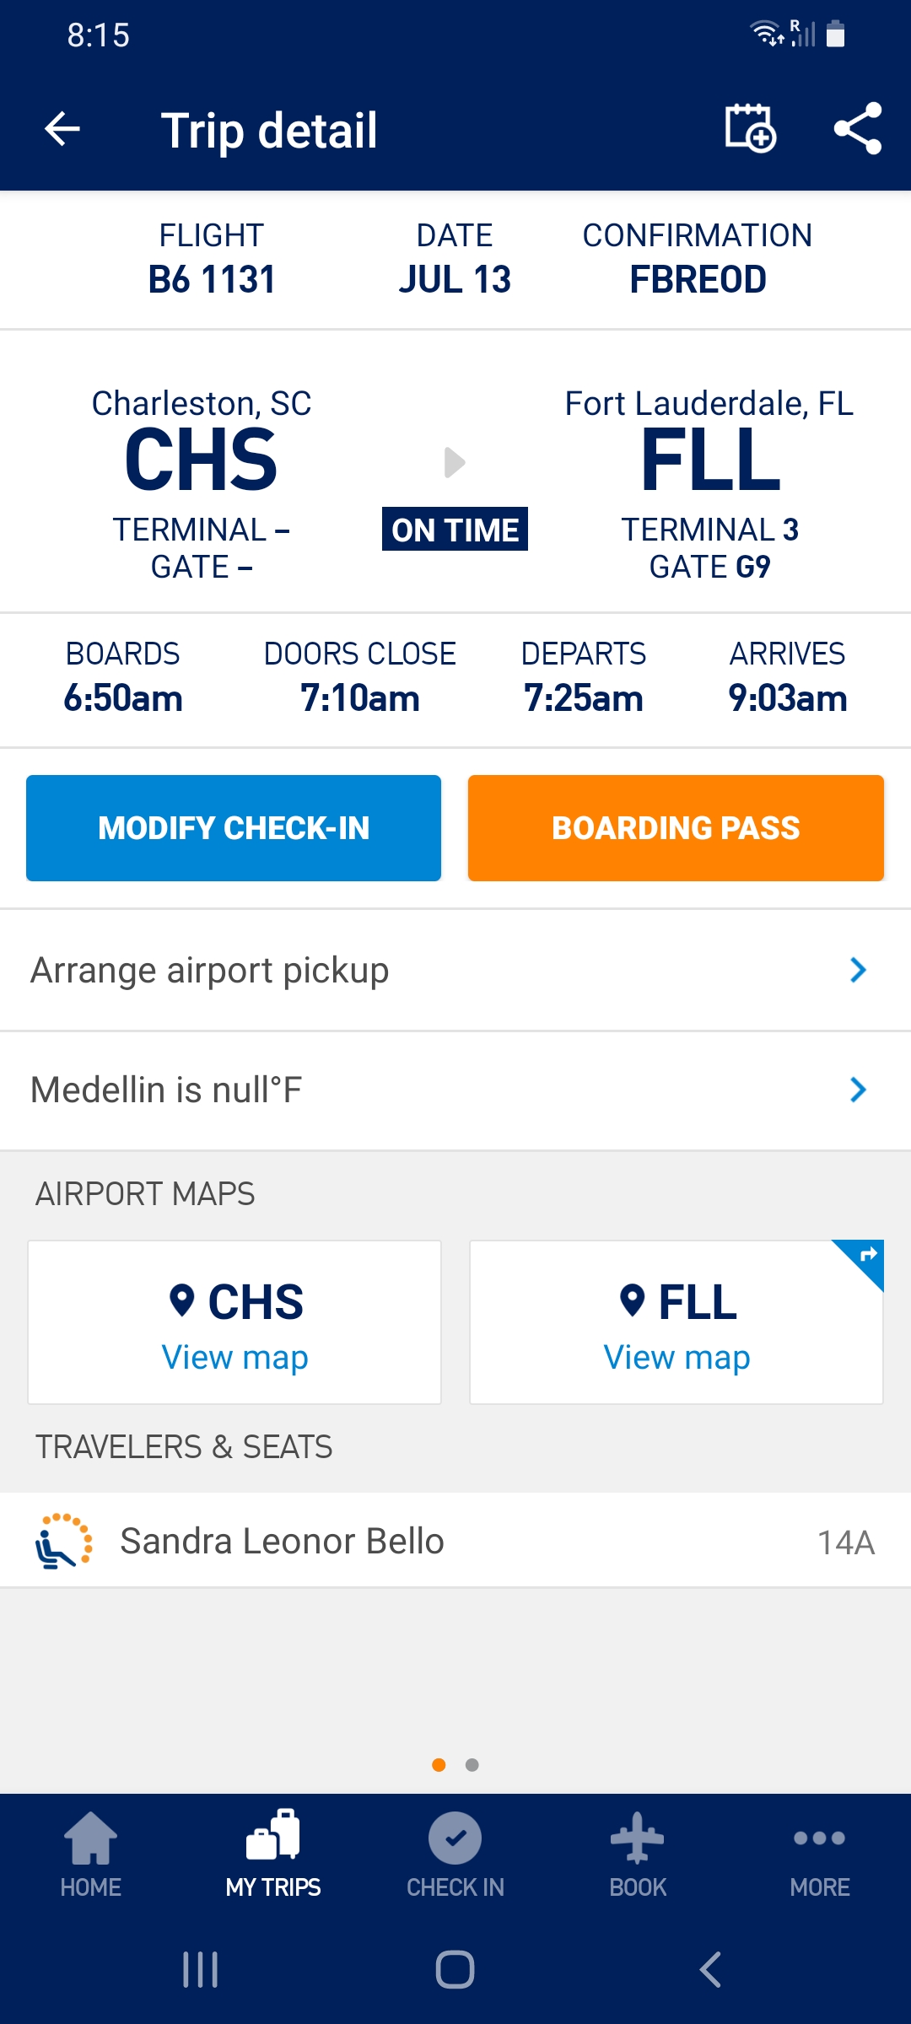
Task: Switch to second page indicator dot
Action: point(472,1765)
